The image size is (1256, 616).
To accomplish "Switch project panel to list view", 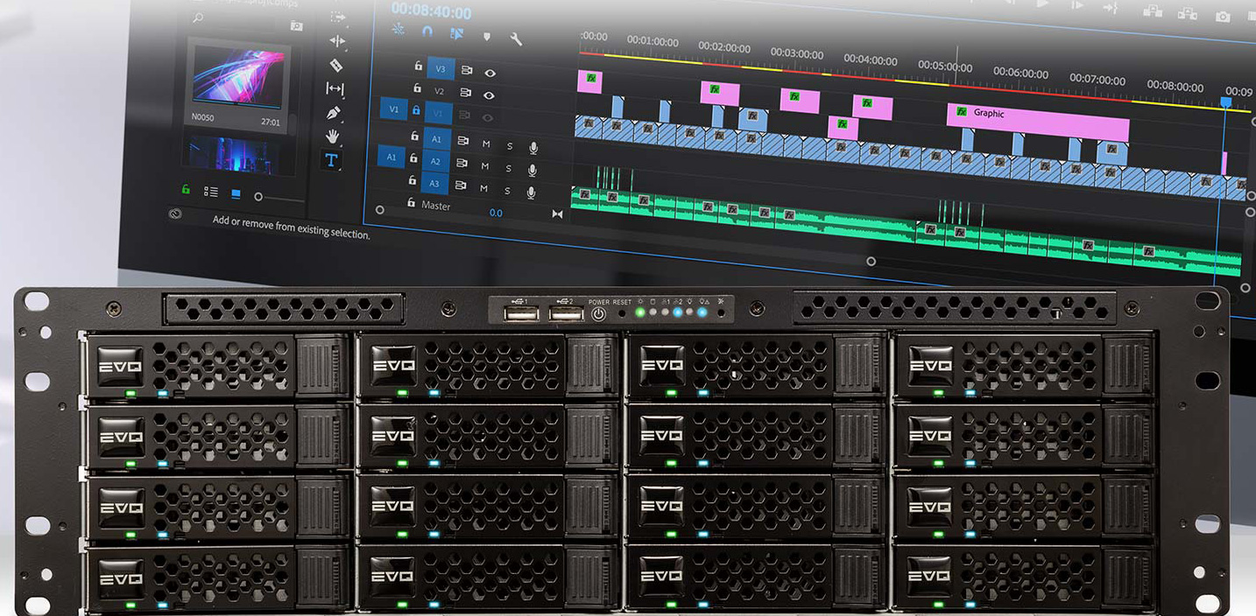I will point(211,192).
